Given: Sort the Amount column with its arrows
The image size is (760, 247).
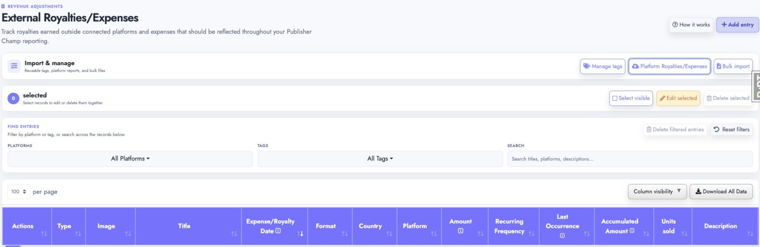Looking at the screenshot, I should pos(481,234).
